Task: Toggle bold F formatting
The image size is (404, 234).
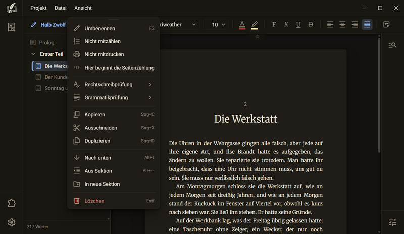Action: point(274,24)
